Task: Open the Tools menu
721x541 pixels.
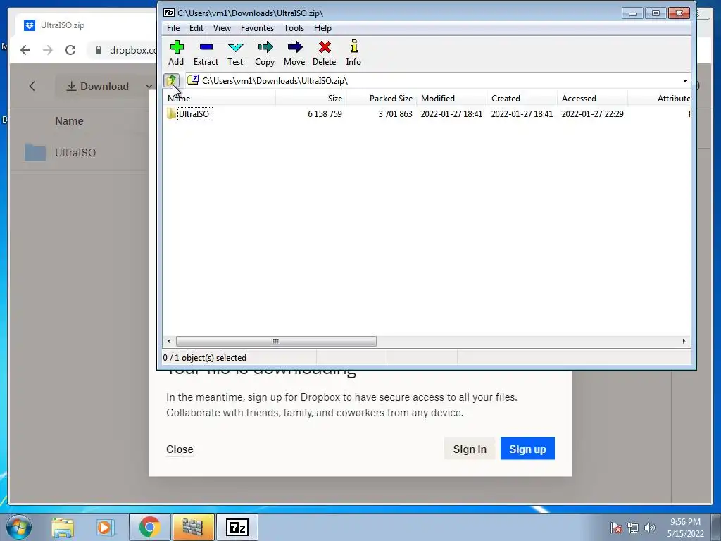Action: click(294, 28)
